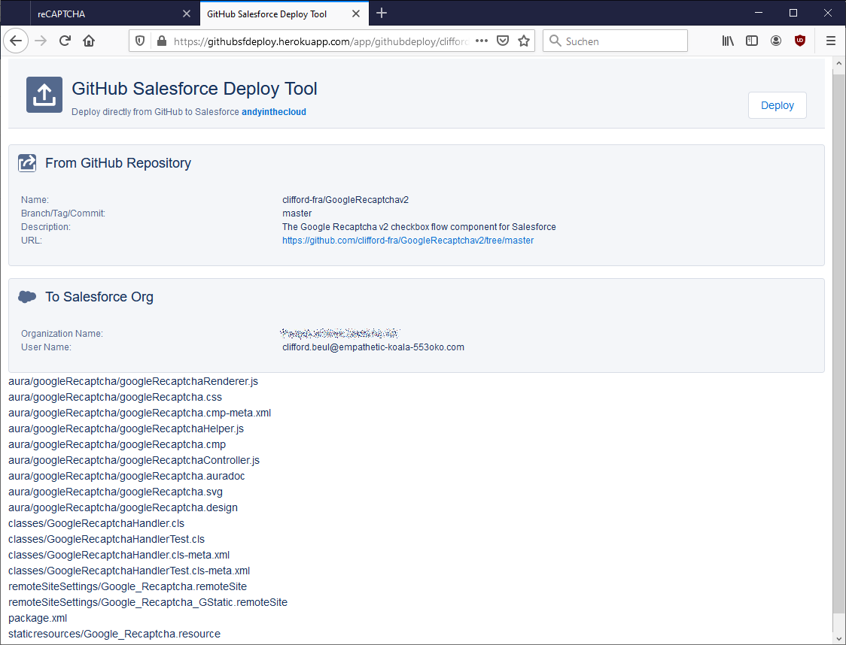This screenshot has height=645, width=846.
Task: Select file Google_Recaptcha_GStatic.remoteSite
Action: tap(148, 602)
